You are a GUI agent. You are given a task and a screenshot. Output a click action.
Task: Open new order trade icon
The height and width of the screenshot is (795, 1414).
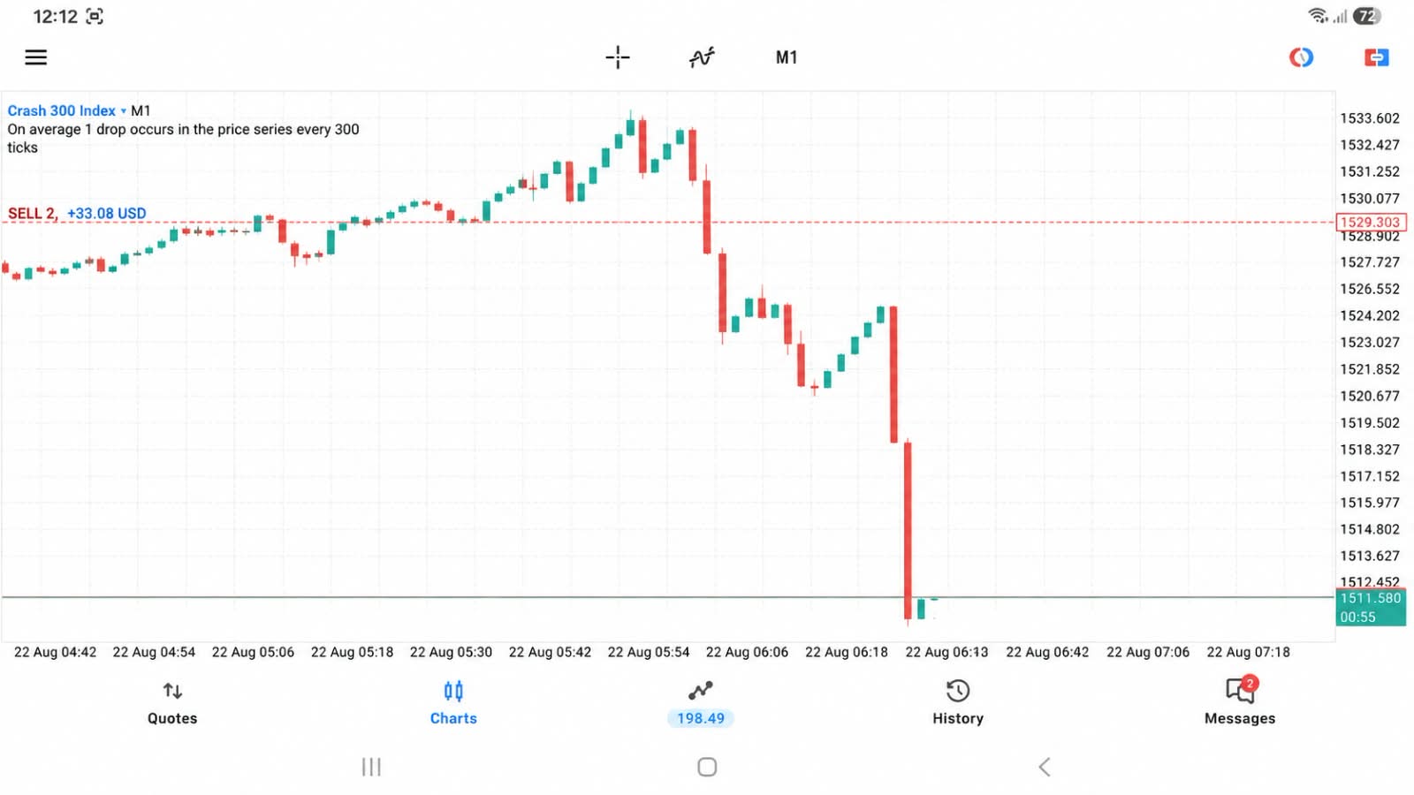(x=1376, y=57)
